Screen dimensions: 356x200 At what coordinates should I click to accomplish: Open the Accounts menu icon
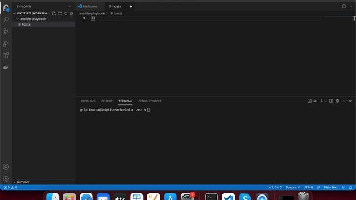coord(6,167)
